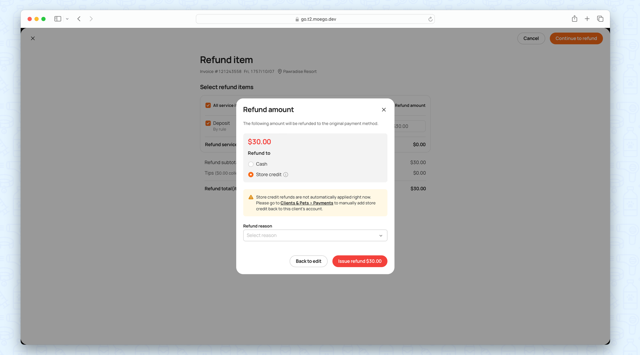Expand the sidebar options chevron
The image size is (640, 355).
point(67,19)
